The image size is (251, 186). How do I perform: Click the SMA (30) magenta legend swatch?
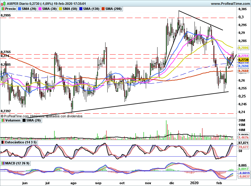point(40,9)
